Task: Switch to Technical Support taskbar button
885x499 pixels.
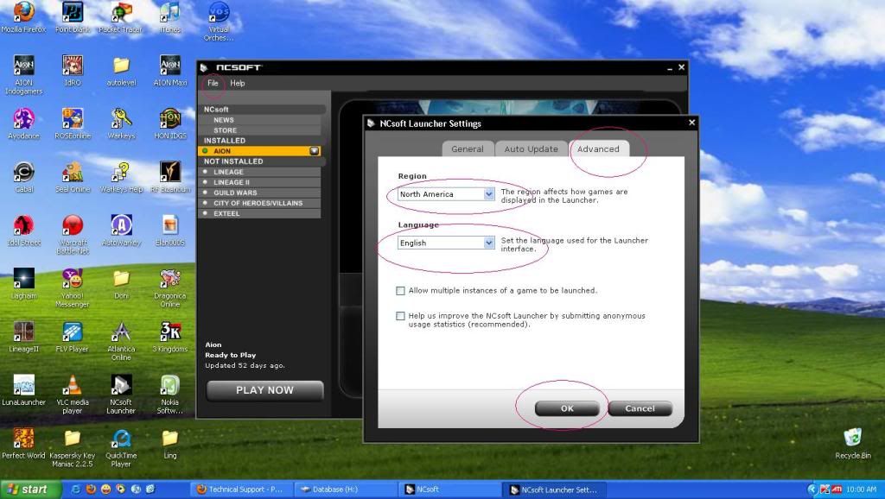Action: (240, 490)
